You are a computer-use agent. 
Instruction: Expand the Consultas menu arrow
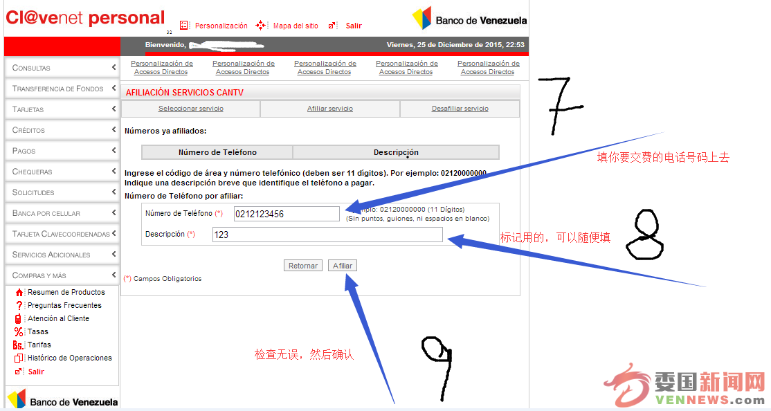[114, 67]
